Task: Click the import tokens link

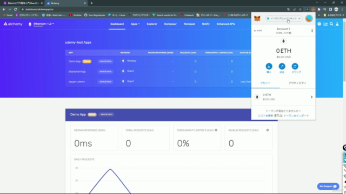Action: 296,116
